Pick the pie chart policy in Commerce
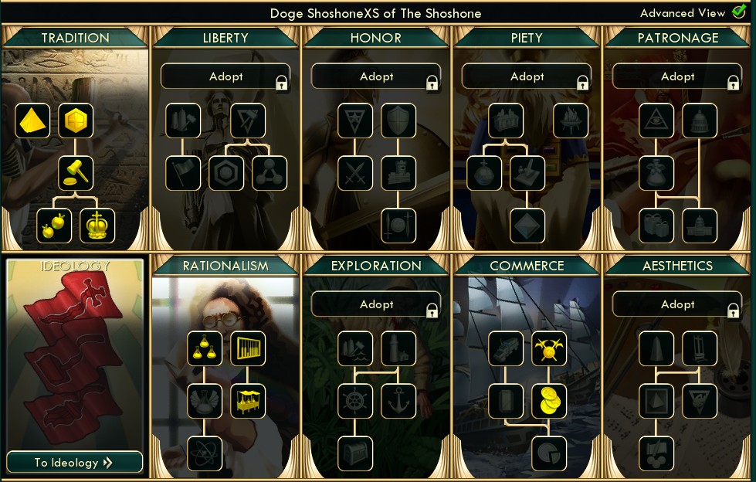The width and height of the screenshot is (756, 482). coord(549,453)
